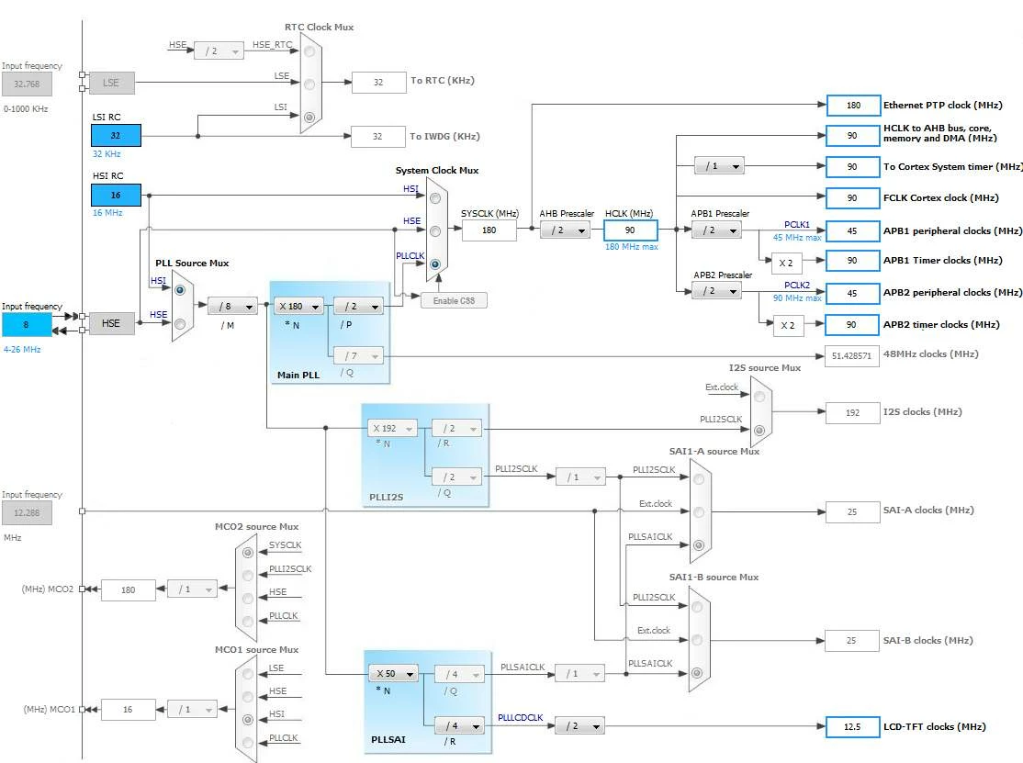Expand the APB1 Prescaler dropdown
The image size is (1023, 763).
point(716,230)
